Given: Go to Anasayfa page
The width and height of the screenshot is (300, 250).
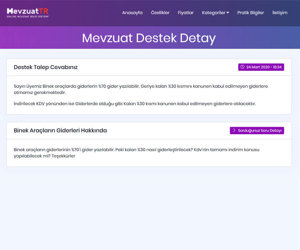Looking at the screenshot, I should point(132,12).
